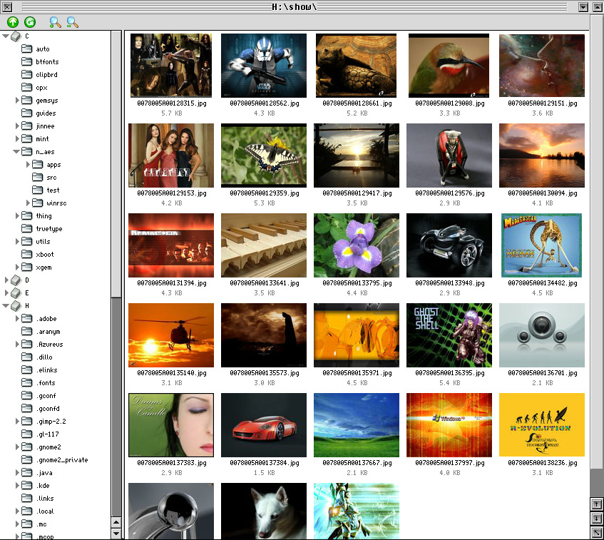The width and height of the screenshot is (604, 540).
Task: Select the D drive icon in tree
Action: [15, 280]
